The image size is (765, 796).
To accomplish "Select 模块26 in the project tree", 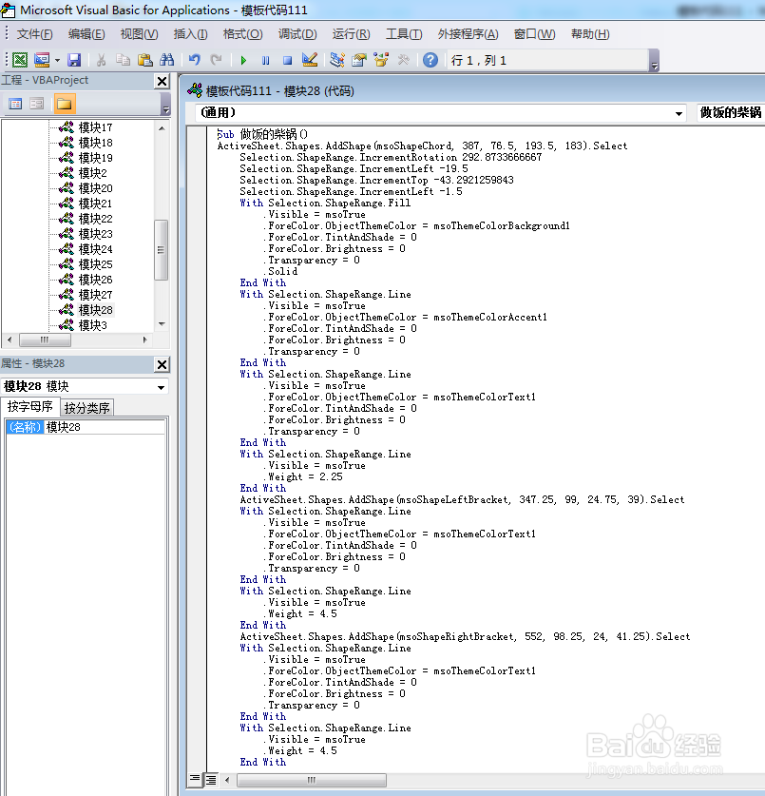I will click(x=95, y=280).
